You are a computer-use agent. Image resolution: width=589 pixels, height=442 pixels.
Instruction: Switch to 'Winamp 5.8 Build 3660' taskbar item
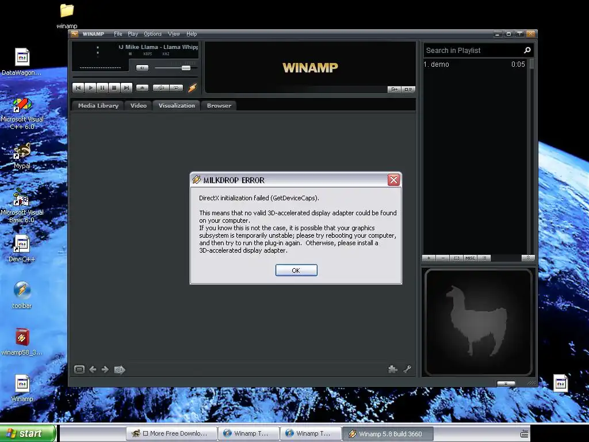(x=388, y=434)
